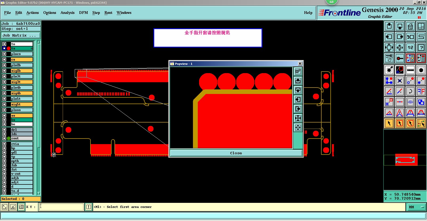The height and width of the screenshot is (221, 427).
Task: Click the snap grid icon beside X Y
Action: point(21,207)
